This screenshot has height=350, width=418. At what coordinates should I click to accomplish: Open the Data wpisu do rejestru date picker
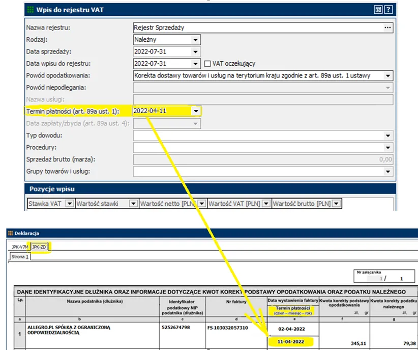[x=195, y=64]
